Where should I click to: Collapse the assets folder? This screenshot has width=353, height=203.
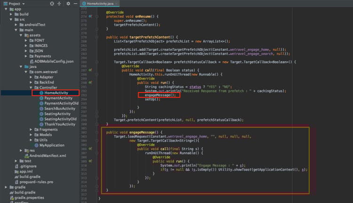tap(21, 35)
